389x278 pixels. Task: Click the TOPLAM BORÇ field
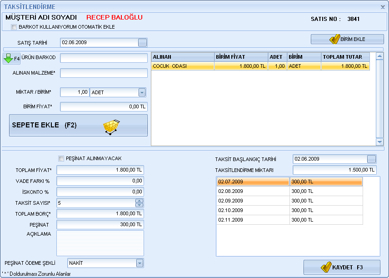click(100, 214)
